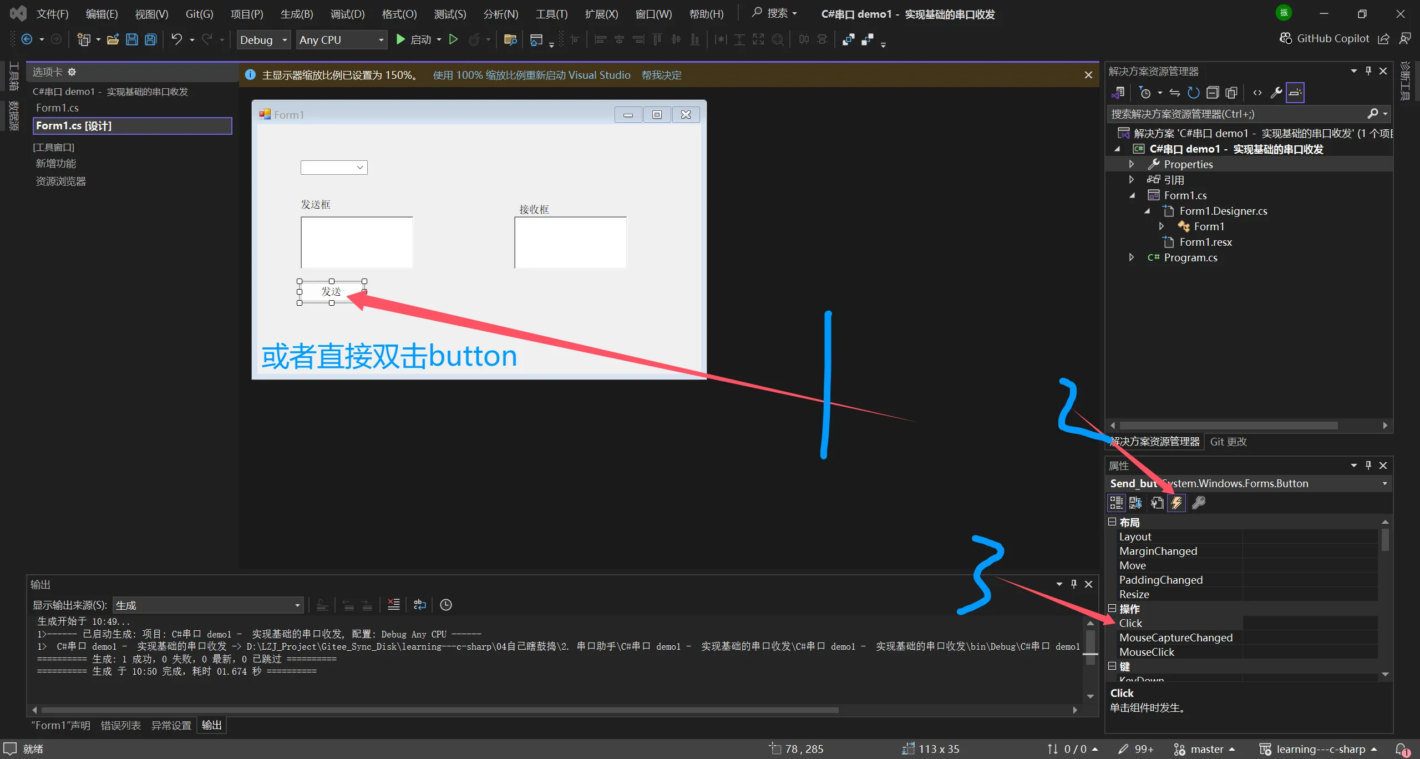1420x759 pixels.
Task: Open the 生成(B) menu
Action: tap(297, 14)
